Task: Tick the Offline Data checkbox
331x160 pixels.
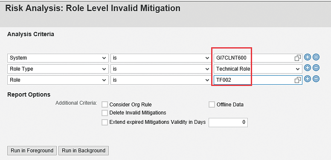Action: coord(212,104)
